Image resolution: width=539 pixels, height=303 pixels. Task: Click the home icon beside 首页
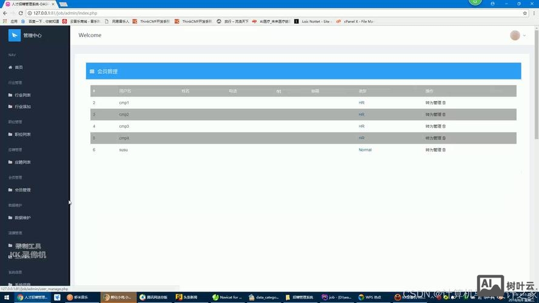(x=10, y=67)
